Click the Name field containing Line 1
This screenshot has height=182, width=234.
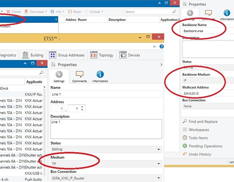106,94
